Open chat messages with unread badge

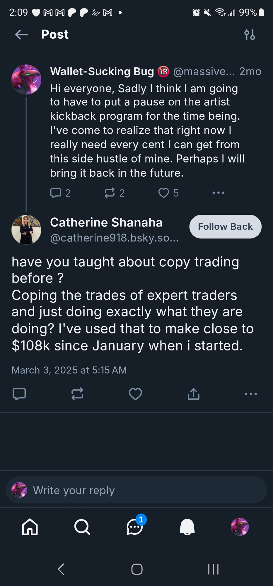(x=135, y=527)
